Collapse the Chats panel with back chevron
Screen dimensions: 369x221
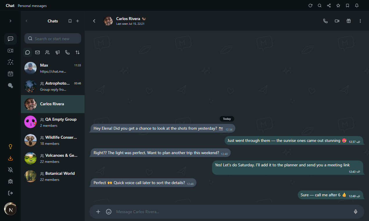(x=26, y=21)
